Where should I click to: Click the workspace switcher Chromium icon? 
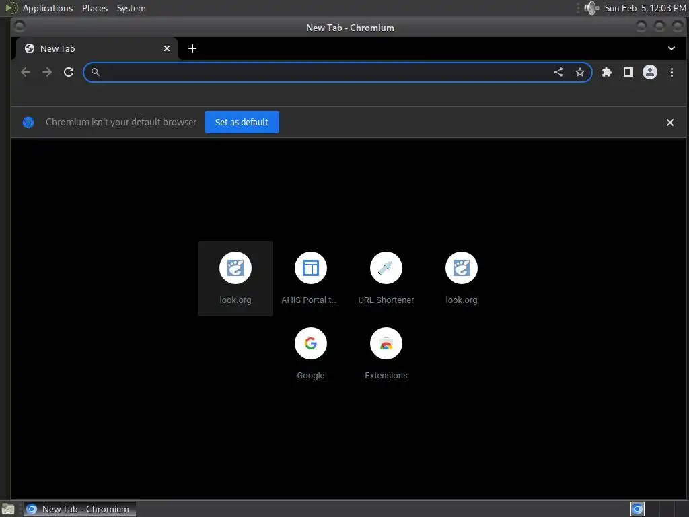637,509
